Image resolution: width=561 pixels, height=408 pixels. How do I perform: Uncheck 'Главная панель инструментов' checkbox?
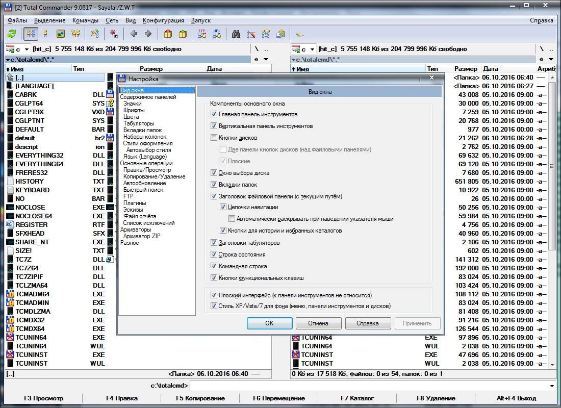[214, 114]
